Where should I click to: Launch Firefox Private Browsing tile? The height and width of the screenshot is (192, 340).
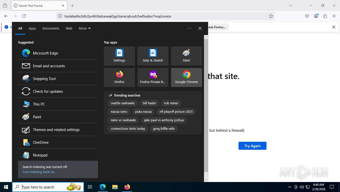(x=153, y=77)
